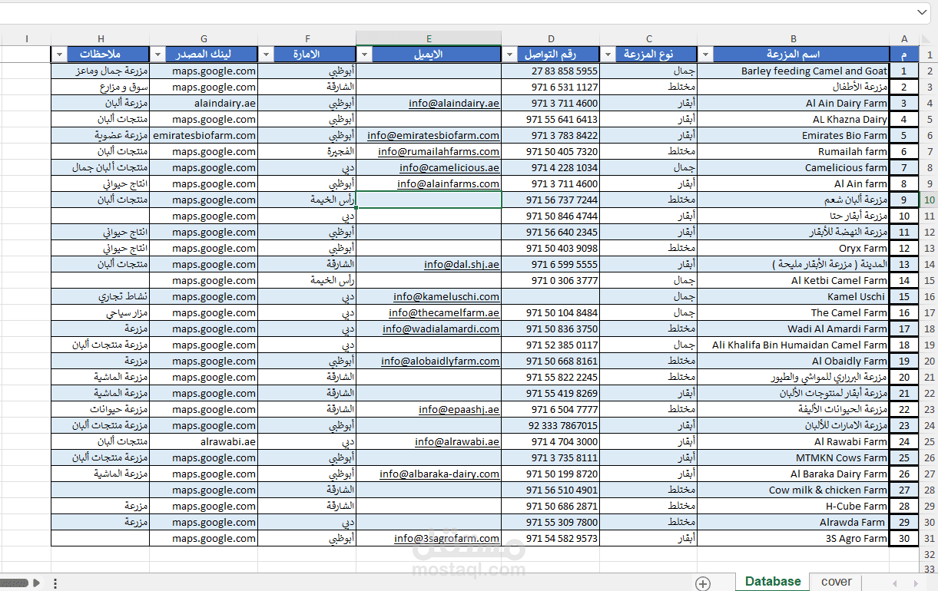The image size is (938, 591).
Task: Select row 31 header
Action: [929, 538]
